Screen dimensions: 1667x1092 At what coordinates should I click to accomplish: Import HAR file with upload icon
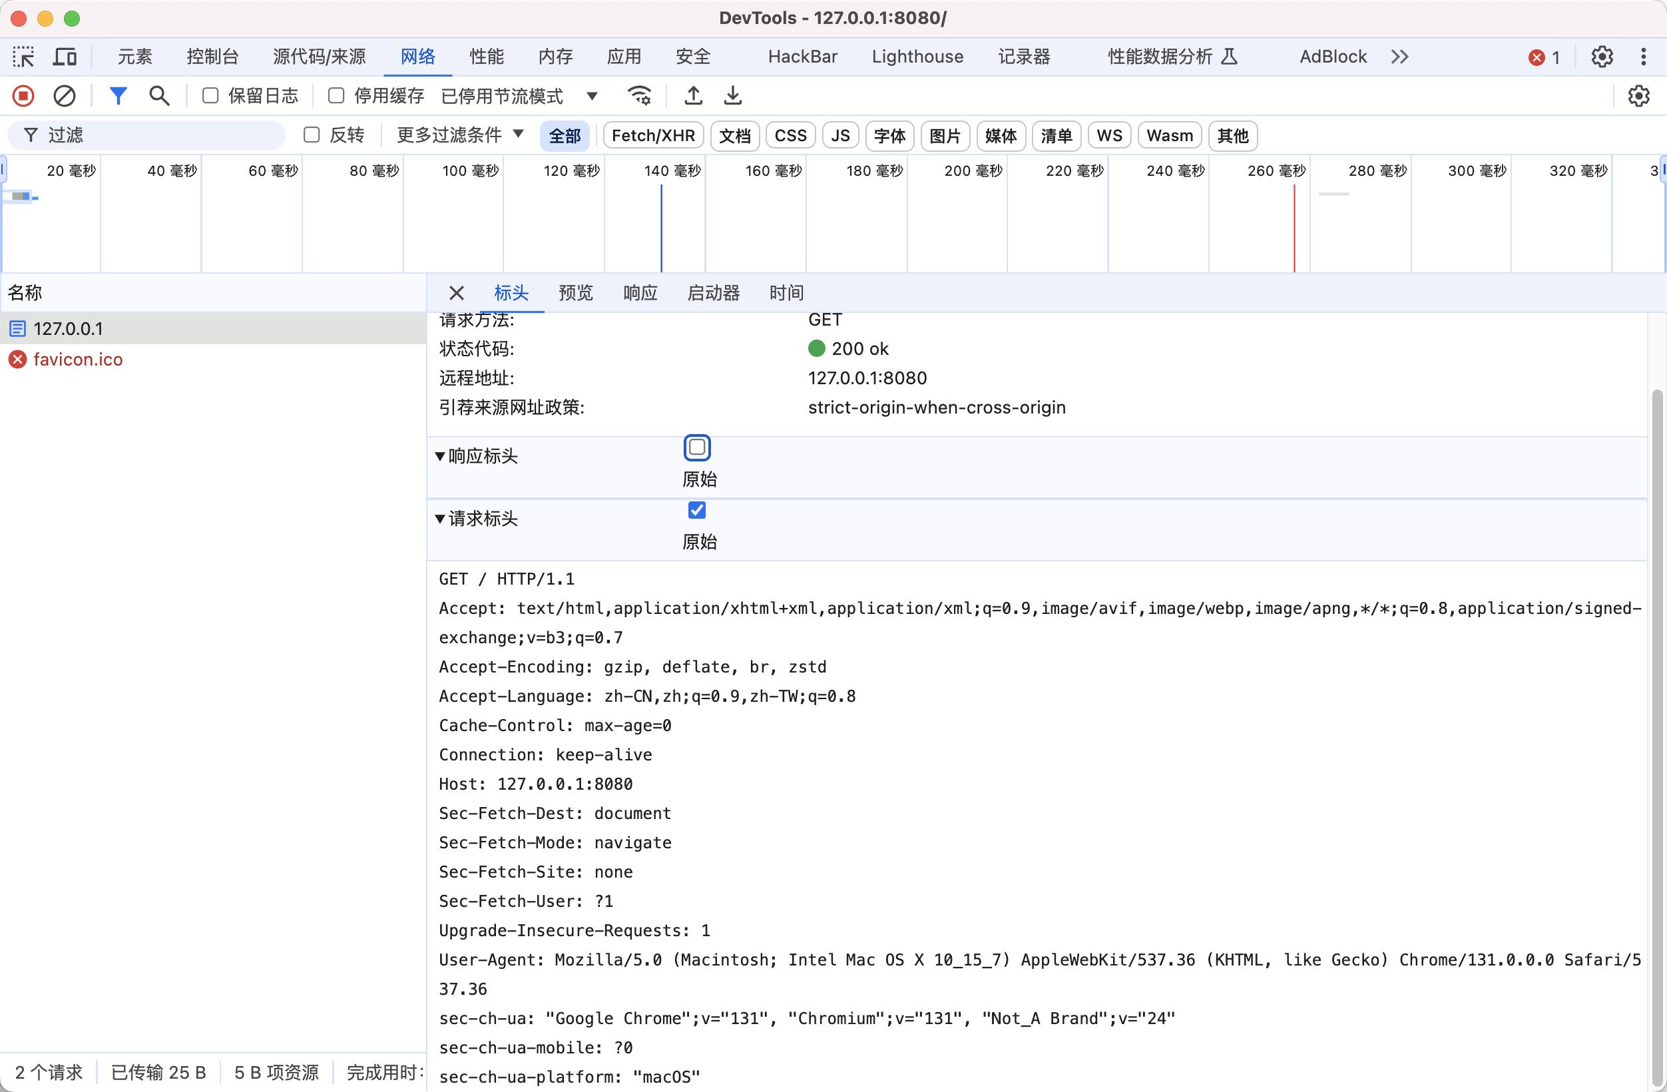[694, 96]
